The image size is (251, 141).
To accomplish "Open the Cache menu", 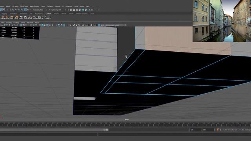I will [x=76, y=6].
